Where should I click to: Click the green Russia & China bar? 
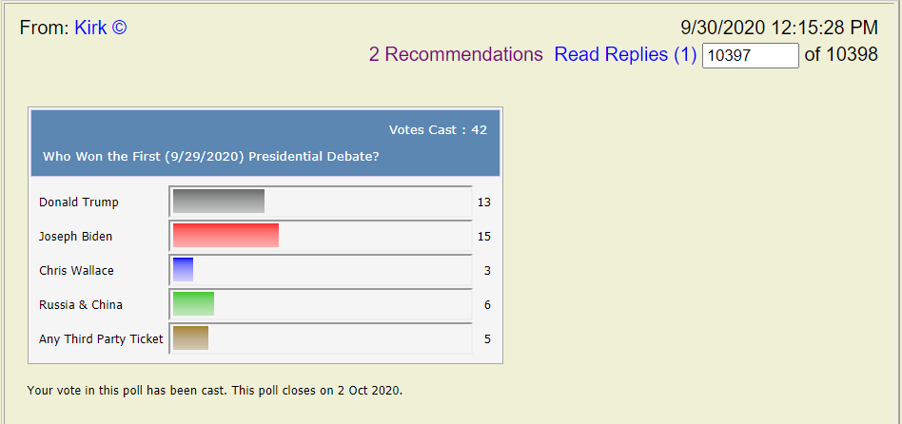click(x=193, y=304)
